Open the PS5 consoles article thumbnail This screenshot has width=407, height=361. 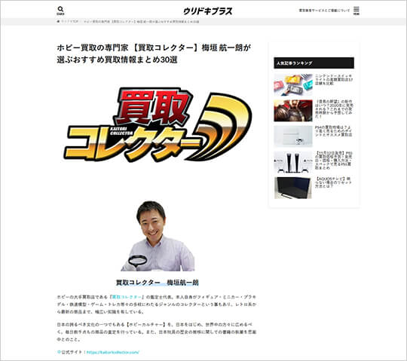293,162
